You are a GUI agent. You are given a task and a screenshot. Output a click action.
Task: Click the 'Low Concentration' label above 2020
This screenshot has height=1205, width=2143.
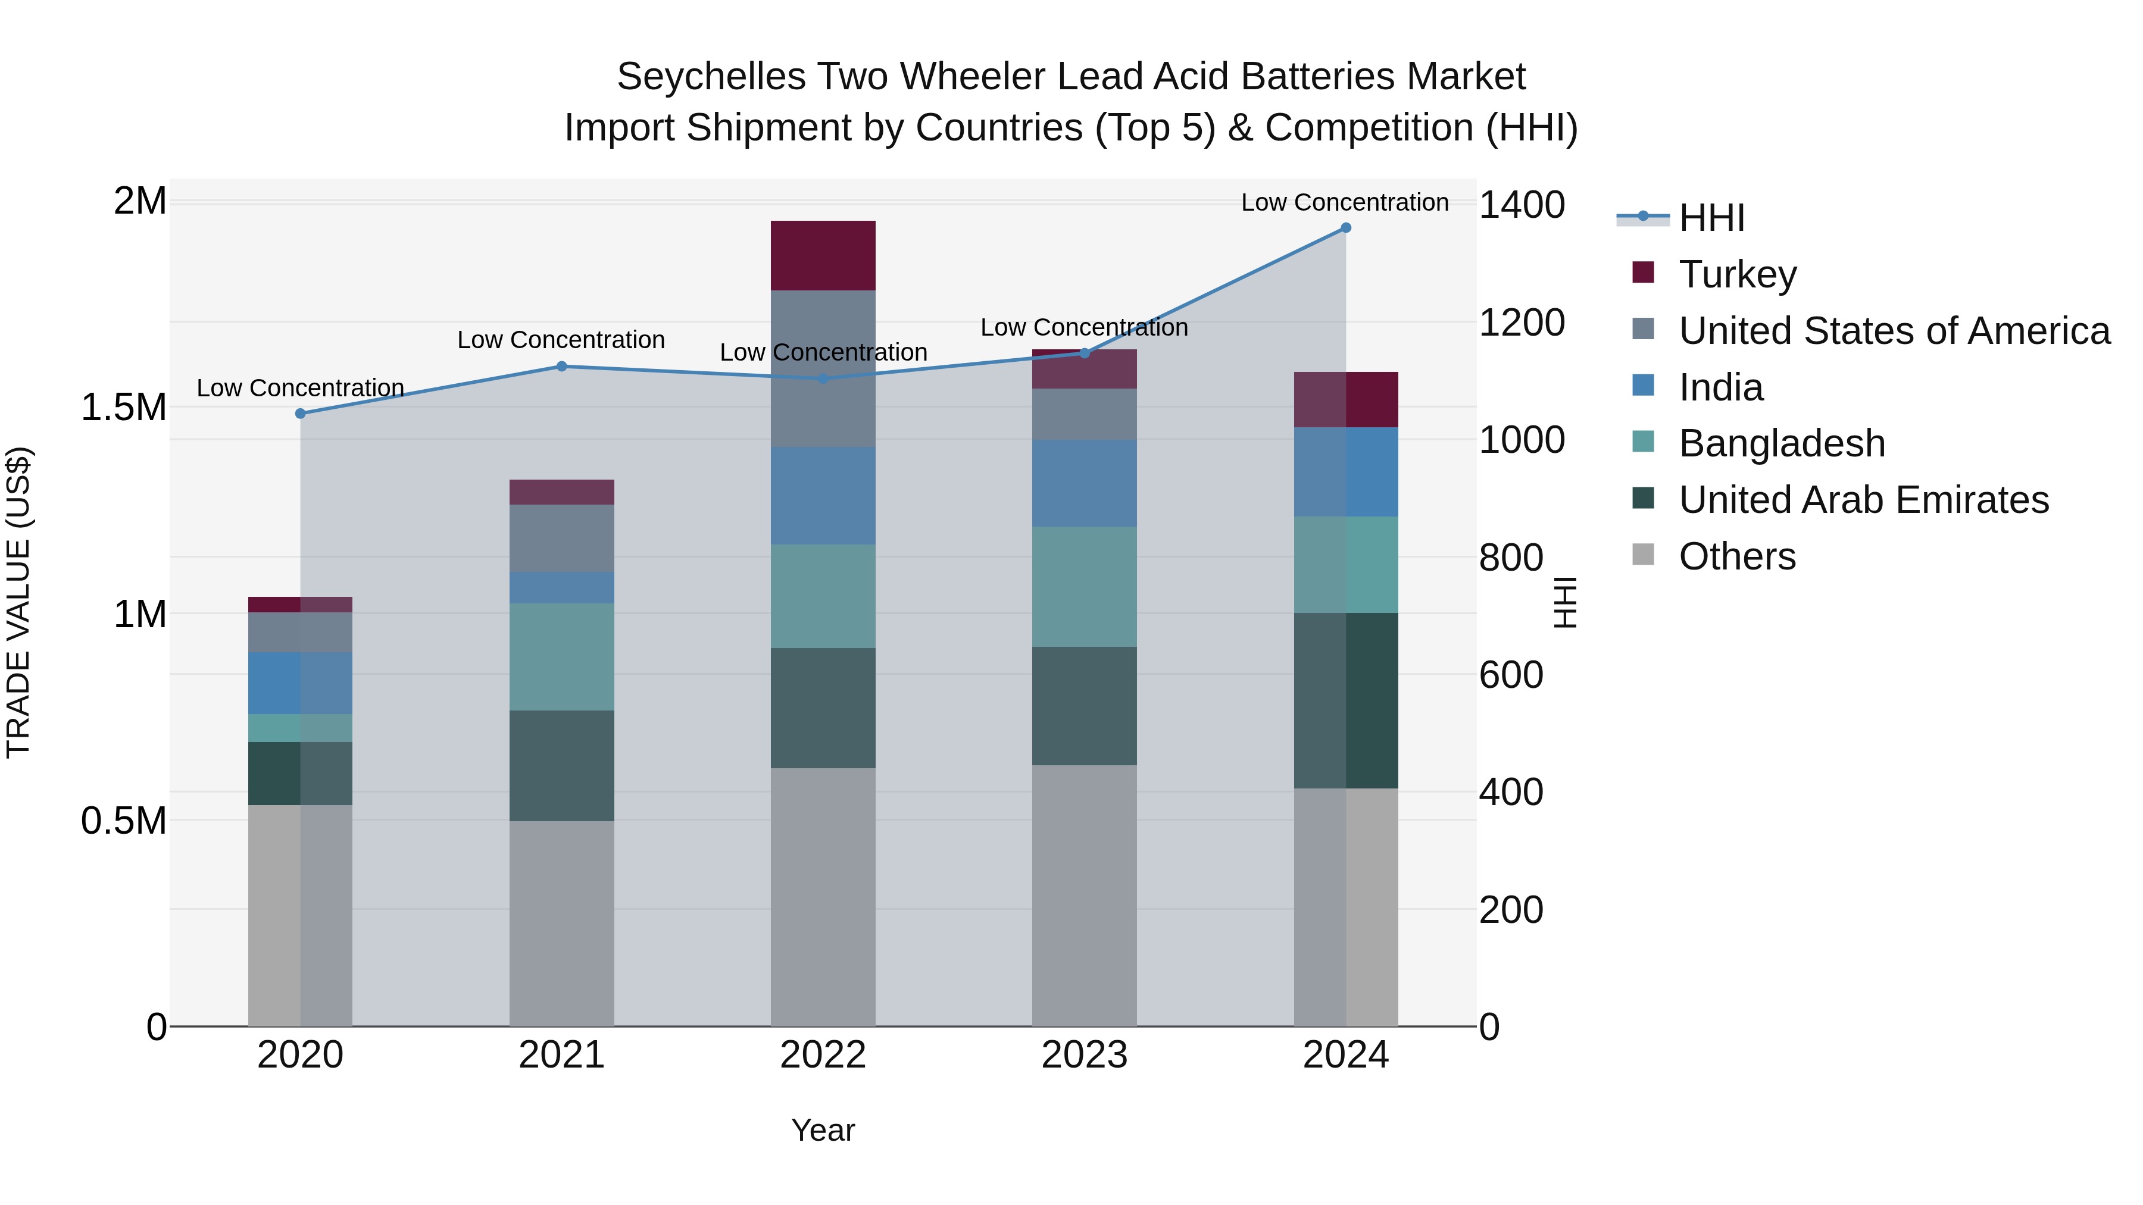point(301,387)
